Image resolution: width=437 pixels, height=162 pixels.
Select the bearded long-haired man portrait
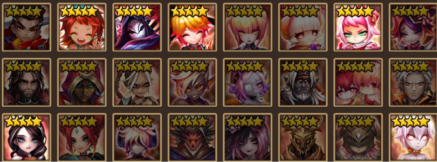click(x=26, y=82)
